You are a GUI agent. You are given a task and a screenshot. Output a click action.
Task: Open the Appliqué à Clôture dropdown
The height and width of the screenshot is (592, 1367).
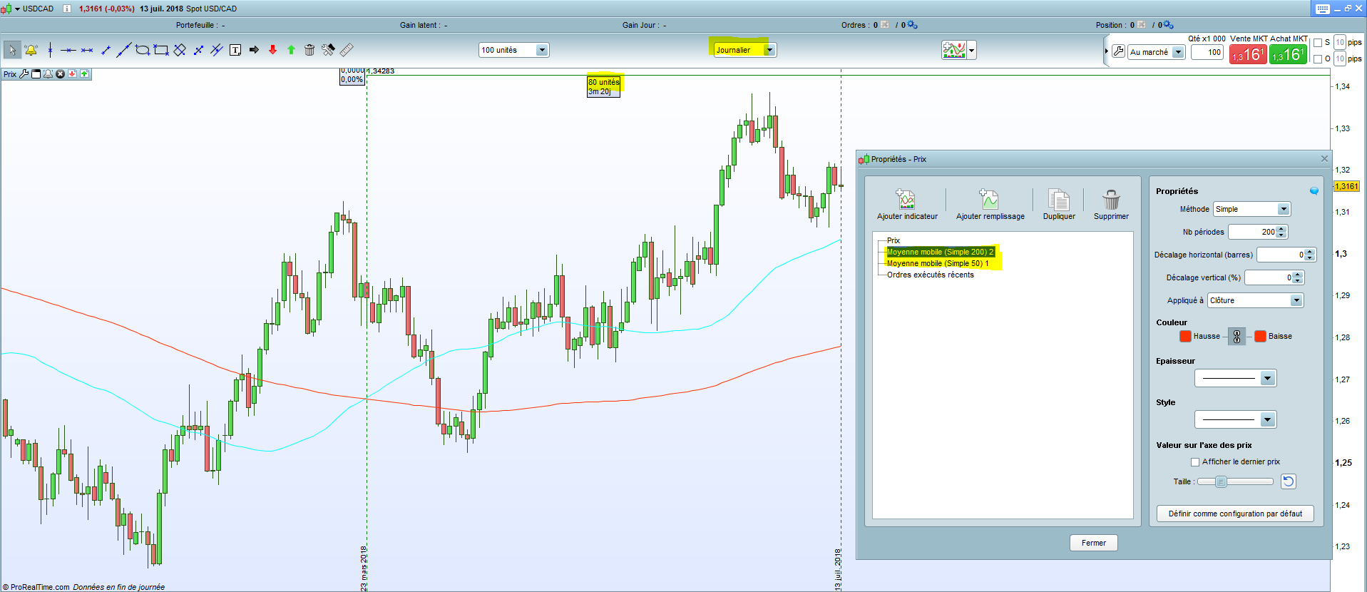point(1296,300)
